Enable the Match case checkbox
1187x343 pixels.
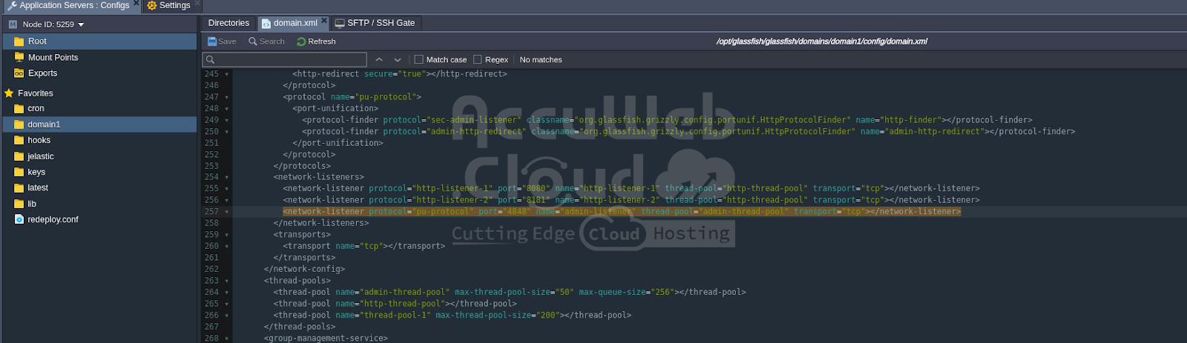click(418, 59)
